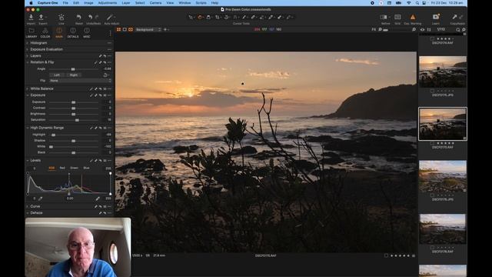492x277 pixels.
Task: Select the Select pointer cursor tool
Action: [x=191, y=17]
